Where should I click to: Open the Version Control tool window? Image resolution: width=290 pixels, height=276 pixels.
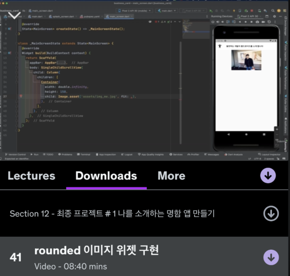click(x=15, y=155)
